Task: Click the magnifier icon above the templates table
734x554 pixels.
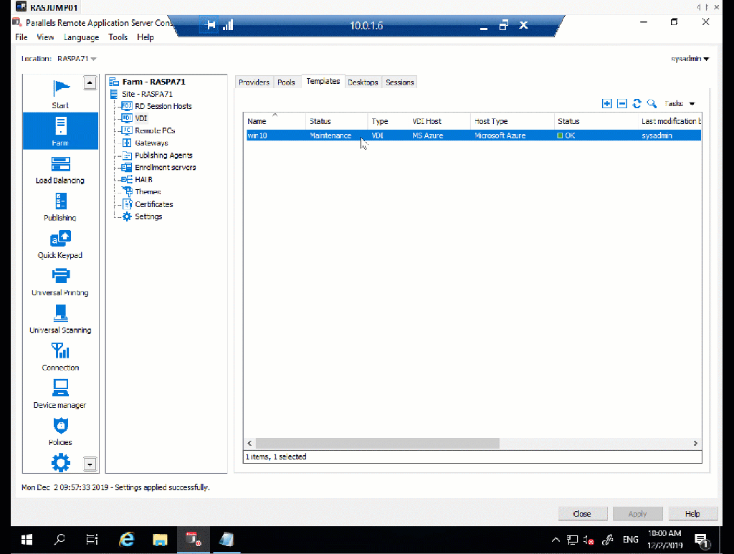Action: 652,103
